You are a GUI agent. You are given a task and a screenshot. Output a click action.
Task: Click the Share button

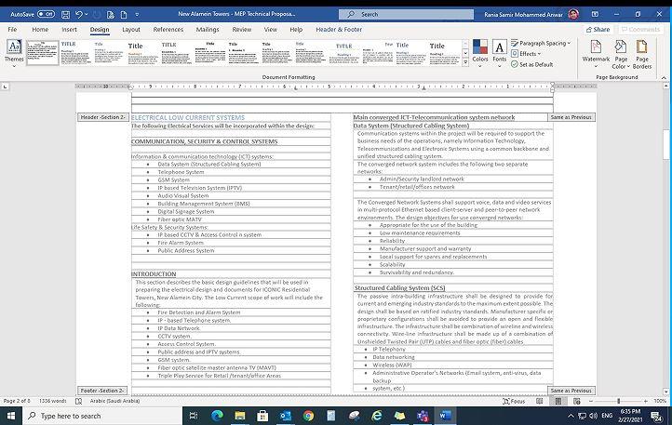click(598, 29)
